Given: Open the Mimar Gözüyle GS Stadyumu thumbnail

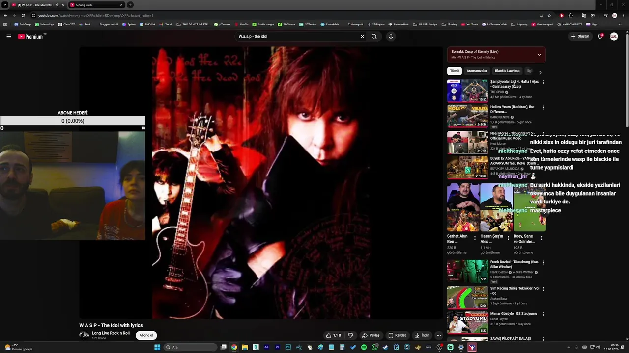Looking at the screenshot, I should tap(468, 323).
